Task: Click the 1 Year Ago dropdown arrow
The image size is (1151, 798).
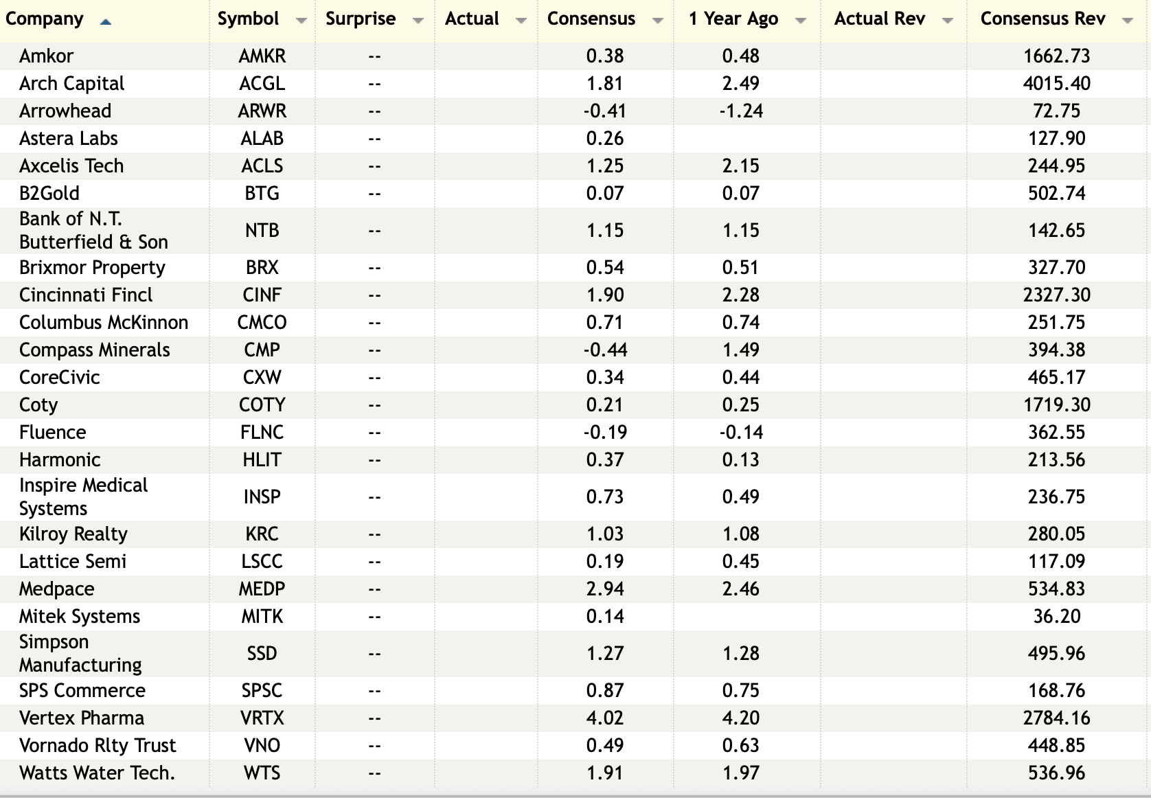Action: tap(800, 21)
